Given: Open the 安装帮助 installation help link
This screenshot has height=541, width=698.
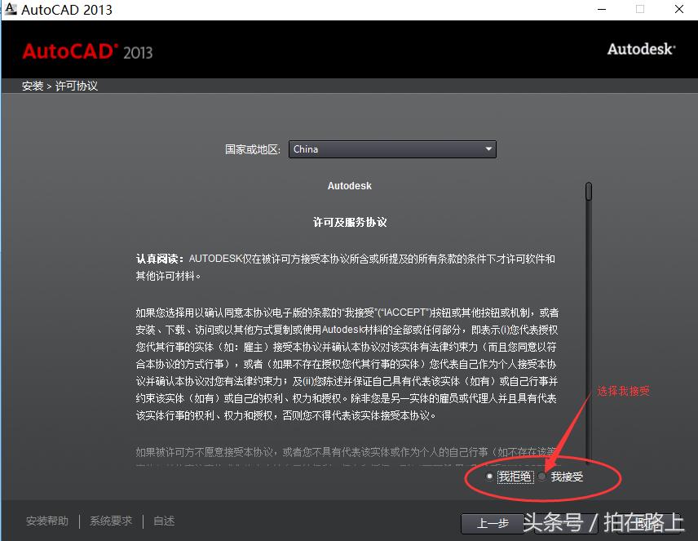Looking at the screenshot, I should point(47,521).
